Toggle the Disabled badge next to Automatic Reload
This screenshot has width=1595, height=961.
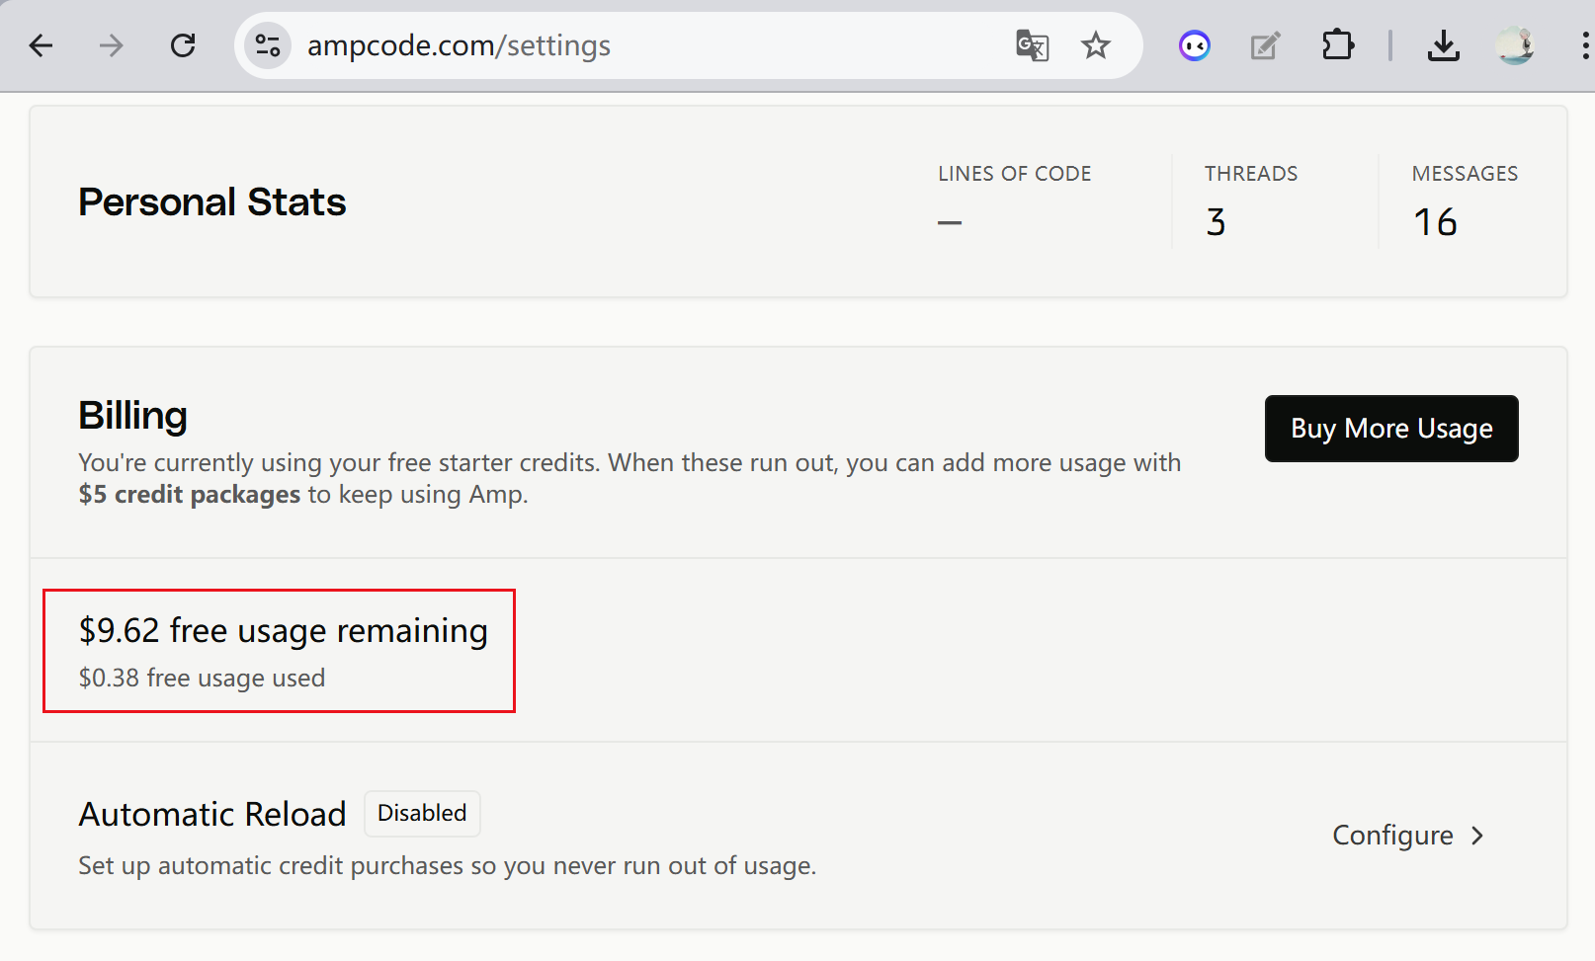[x=422, y=813]
